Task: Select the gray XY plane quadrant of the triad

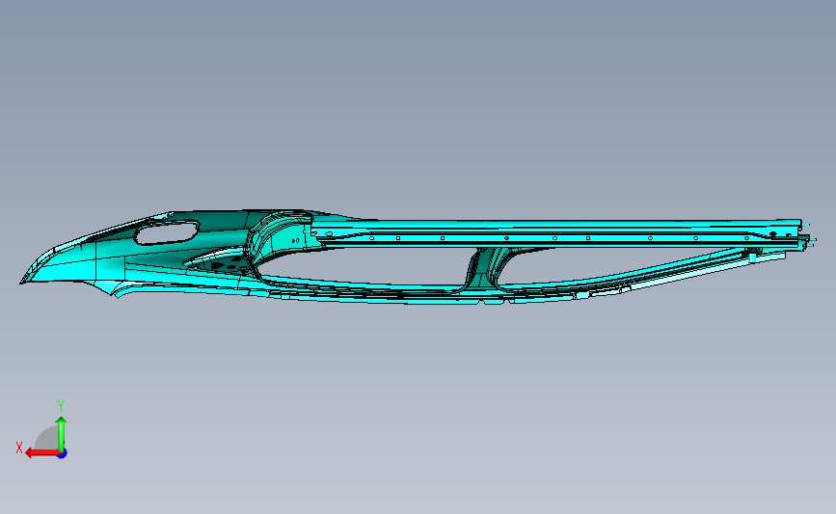Action: pyautogui.click(x=46, y=438)
